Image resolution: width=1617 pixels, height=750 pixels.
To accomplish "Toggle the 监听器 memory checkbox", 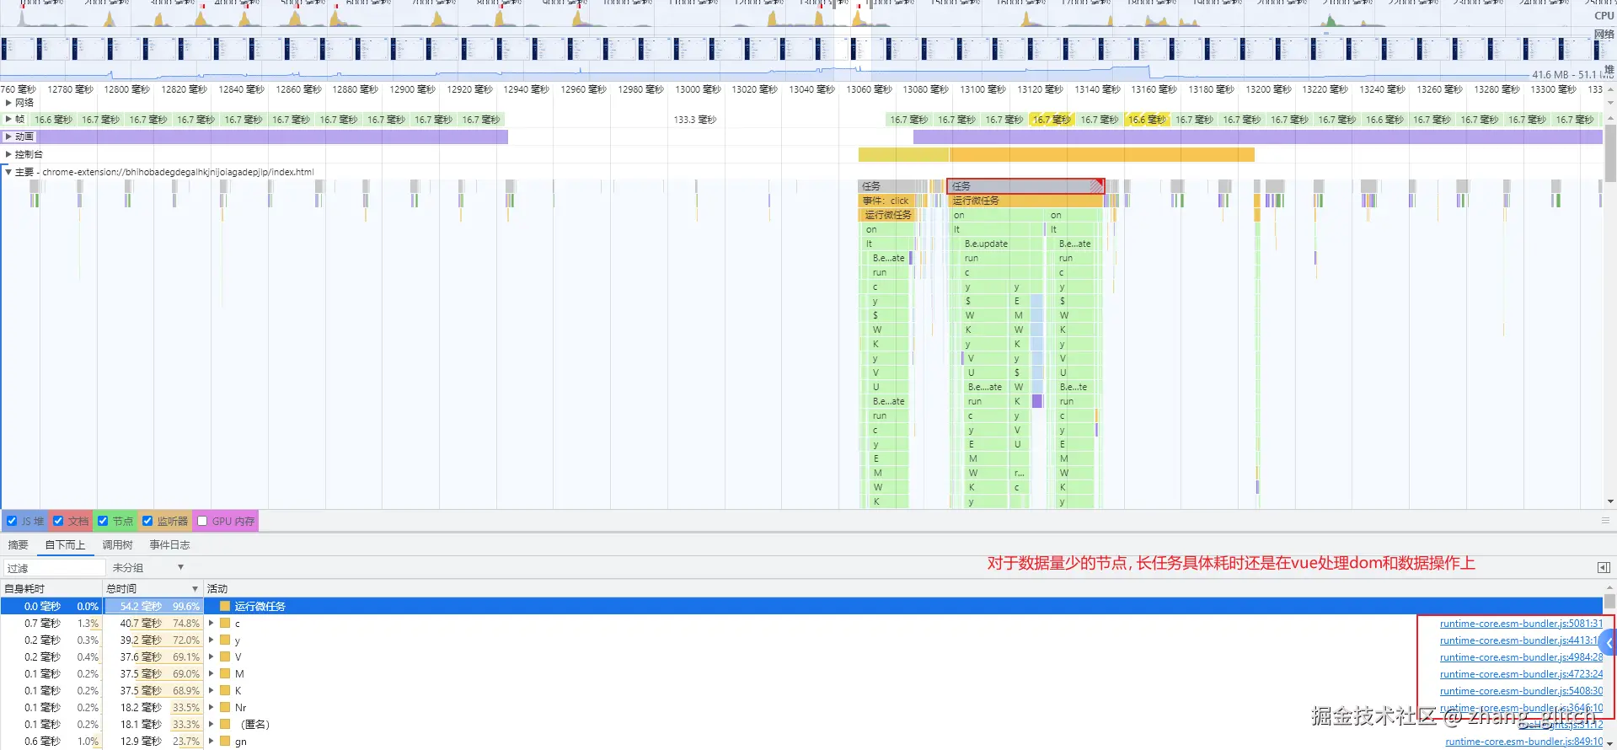I will pos(147,521).
